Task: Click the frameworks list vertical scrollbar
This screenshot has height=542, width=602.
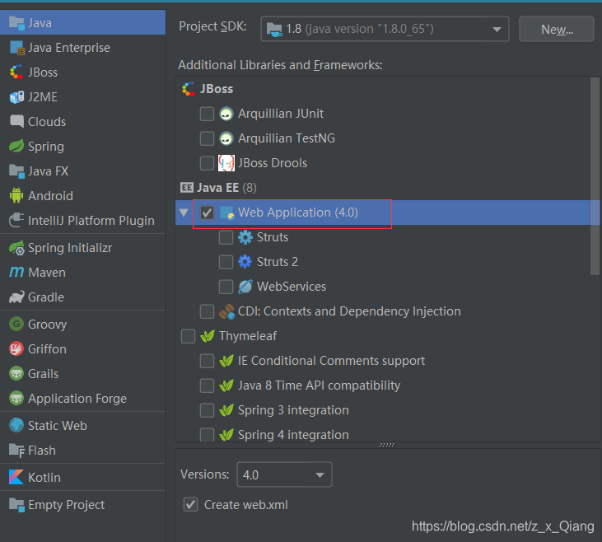Action: 595,176
